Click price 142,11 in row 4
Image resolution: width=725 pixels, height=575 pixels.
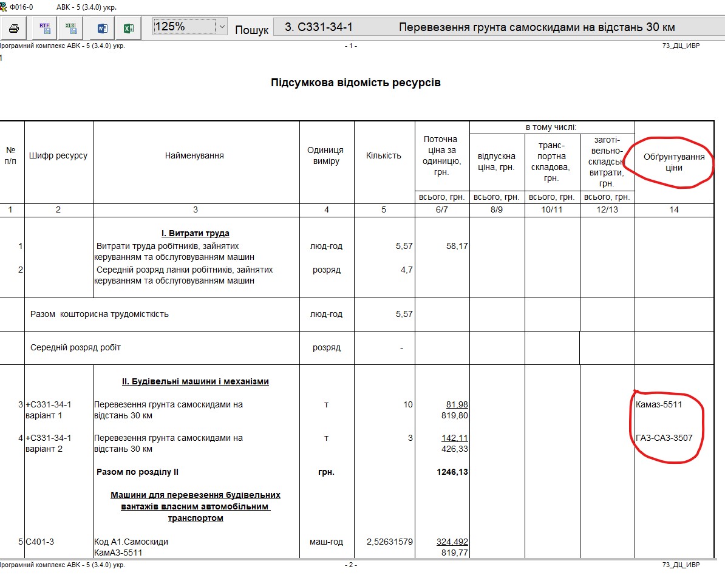[455, 438]
